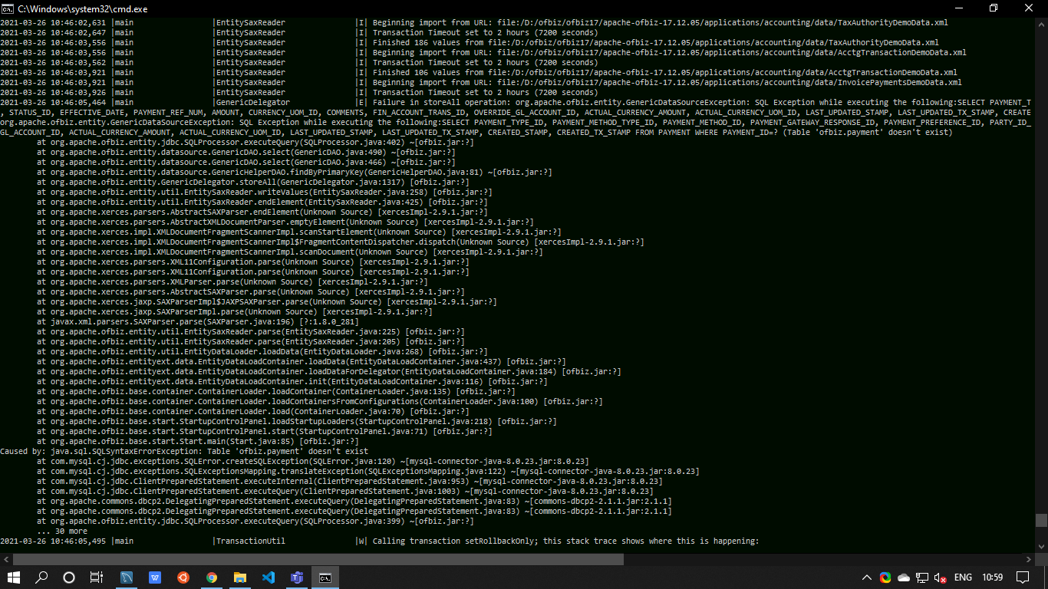The width and height of the screenshot is (1048, 589).
Task: Open Cortana from the taskbar
Action: point(69,577)
